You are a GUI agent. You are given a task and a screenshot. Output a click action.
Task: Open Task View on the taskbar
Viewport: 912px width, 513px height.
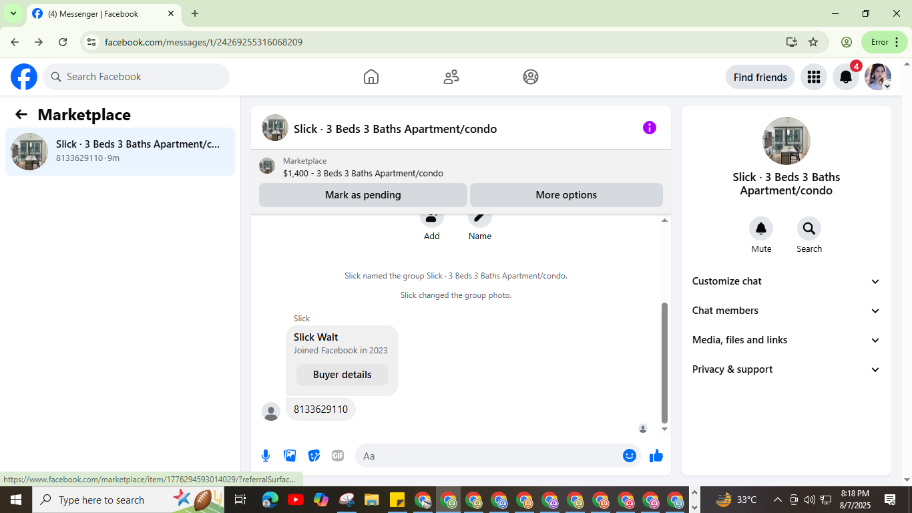click(240, 500)
